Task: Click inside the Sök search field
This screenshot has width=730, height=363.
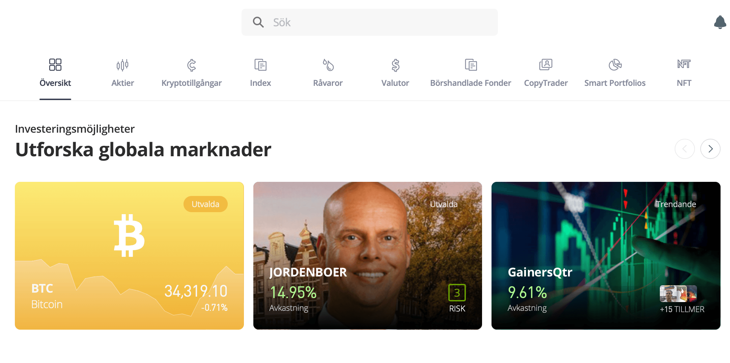Action: click(x=369, y=22)
